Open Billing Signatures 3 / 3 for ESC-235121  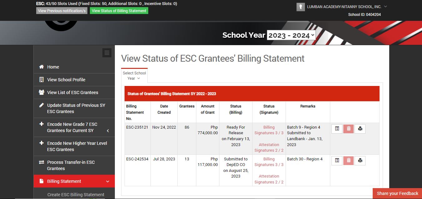pyautogui.click(x=269, y=130)
